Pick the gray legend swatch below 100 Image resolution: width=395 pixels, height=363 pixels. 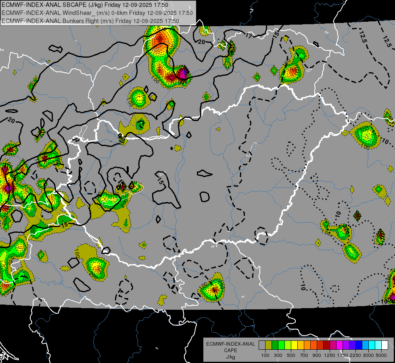[262, 345]
